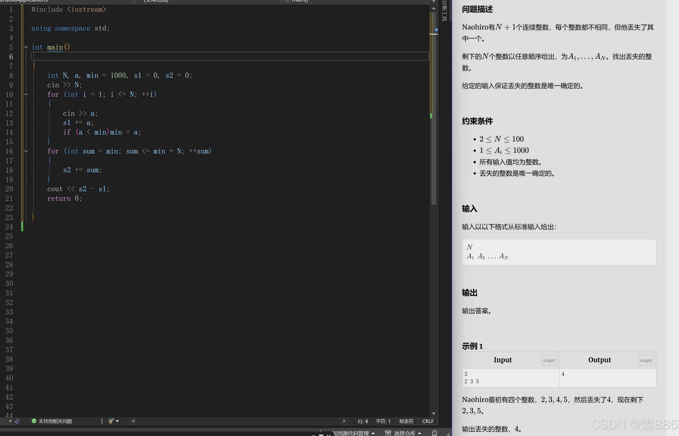Click horizontal scroll right arrow
The image size is (679, 436).
point(344,421)
